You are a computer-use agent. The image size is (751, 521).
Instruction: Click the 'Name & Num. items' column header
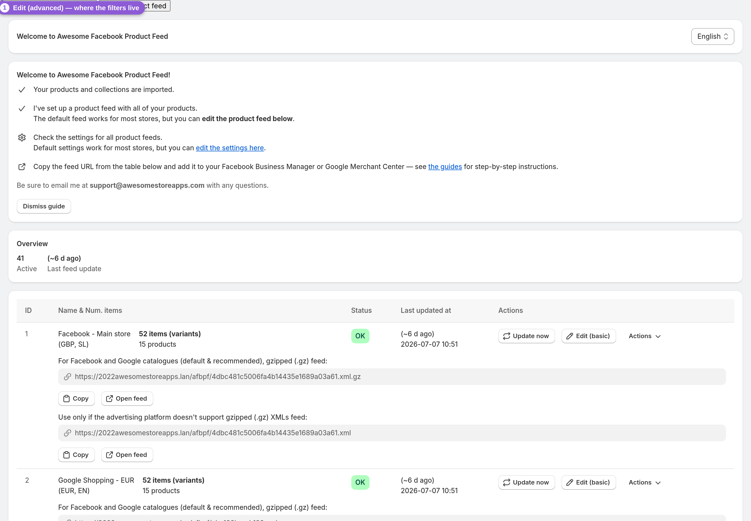[90, 311]
